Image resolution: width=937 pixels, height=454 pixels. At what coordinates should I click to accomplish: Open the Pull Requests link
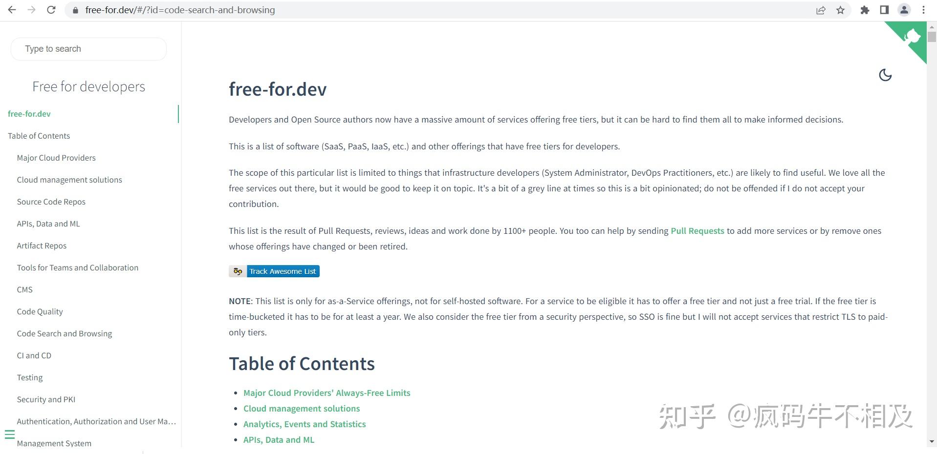[697, 231]
